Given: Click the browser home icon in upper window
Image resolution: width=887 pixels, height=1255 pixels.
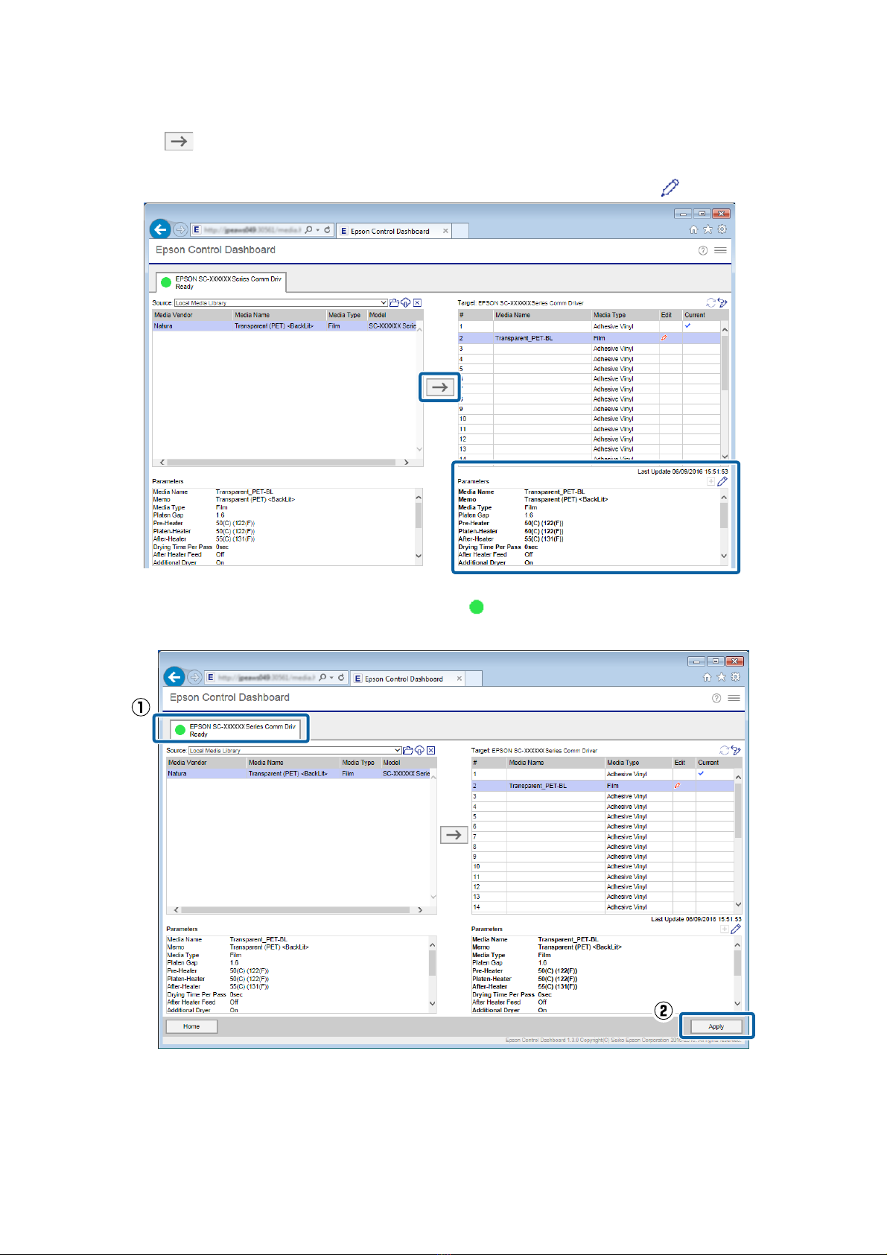Looking at the screenshot, I should coord(693,230).
